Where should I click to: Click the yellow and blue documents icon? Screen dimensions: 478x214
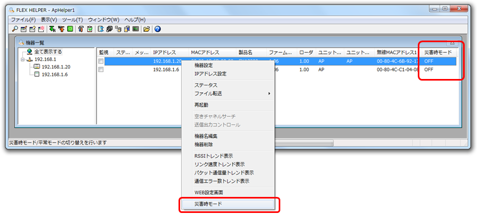coord(127,29)
